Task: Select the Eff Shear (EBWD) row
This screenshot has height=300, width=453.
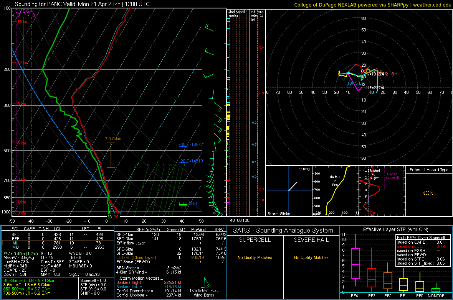Action: tap(171, 262)
